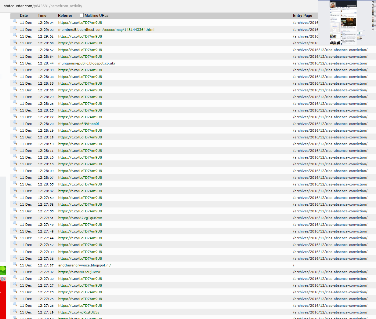Click magnifier icon for 12:28:22 row
376x319 pixels.
[15, 116]
